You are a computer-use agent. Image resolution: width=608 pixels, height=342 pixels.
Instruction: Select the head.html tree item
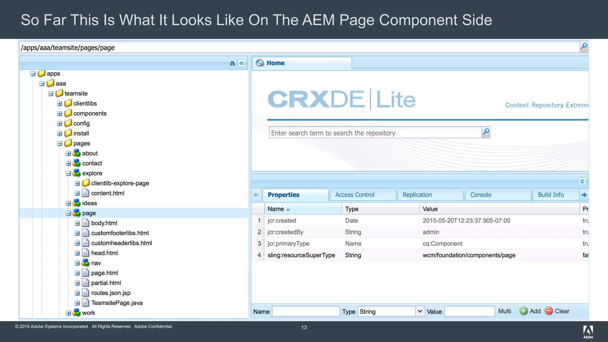click(104, 253)
